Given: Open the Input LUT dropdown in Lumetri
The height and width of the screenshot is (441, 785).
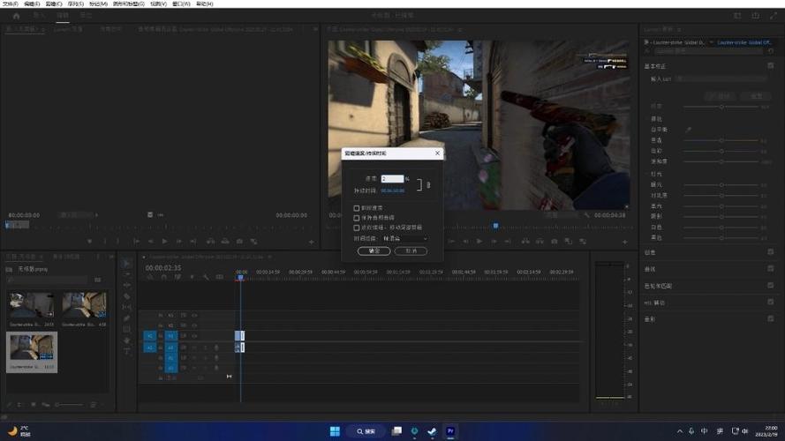Looking at the screenshot, I should click(721, 79).
